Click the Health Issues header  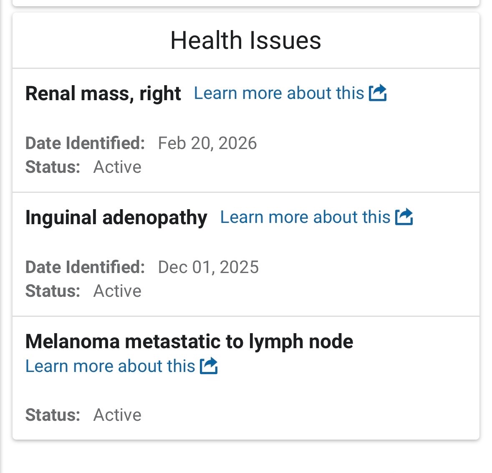(246, 40)
